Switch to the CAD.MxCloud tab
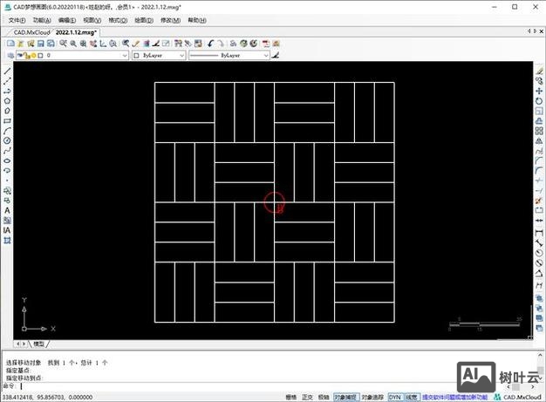546x402 pixels. coord(29,31)
